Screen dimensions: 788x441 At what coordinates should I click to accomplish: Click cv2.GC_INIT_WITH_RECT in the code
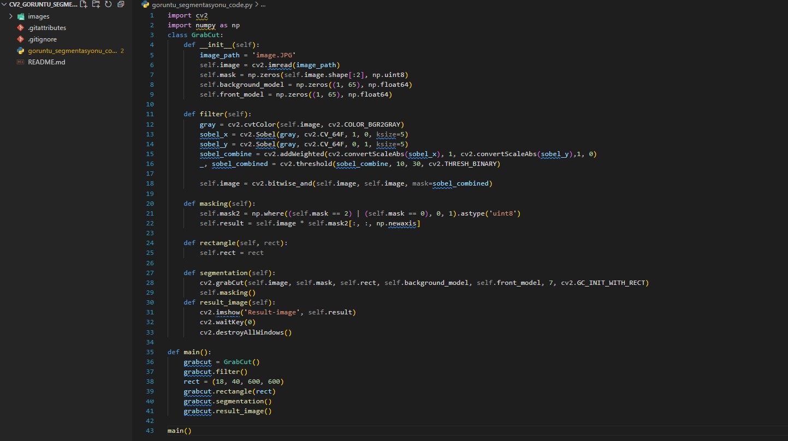[x=603, y=283]
